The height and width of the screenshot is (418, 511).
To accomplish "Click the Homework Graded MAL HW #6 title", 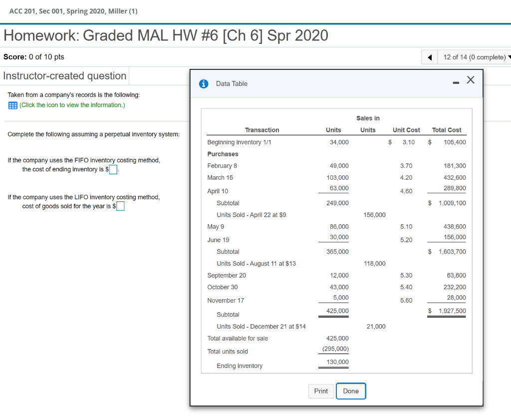I will [166, 35].
